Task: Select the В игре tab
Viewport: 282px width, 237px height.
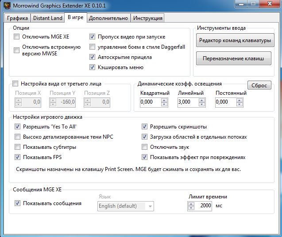Action: click(76, 17)
